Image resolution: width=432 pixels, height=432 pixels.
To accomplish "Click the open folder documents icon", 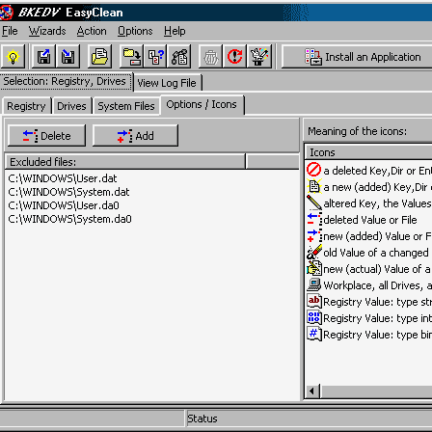I will [x=99, y=57].
